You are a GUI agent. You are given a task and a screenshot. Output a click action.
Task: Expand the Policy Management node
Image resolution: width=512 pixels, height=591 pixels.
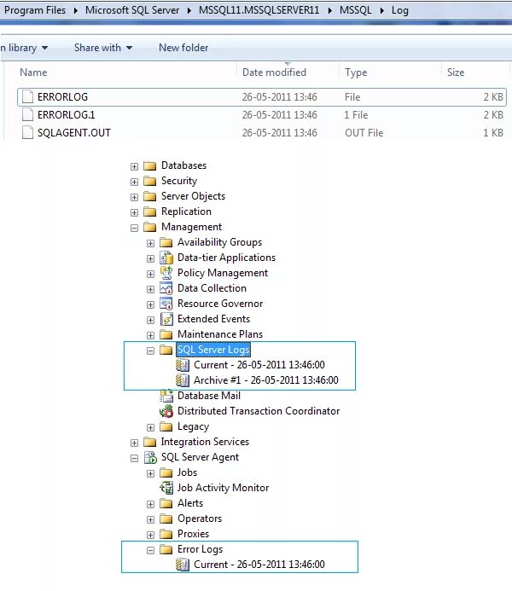pyautogui.click(x=150, y=274)
